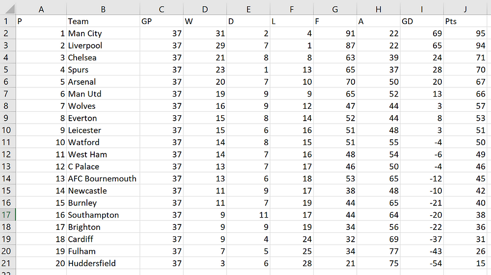Viewport: 491px width, 275px height.
Task: Select the AFC Bournemouth cell
Action: [x=103, y=178]
